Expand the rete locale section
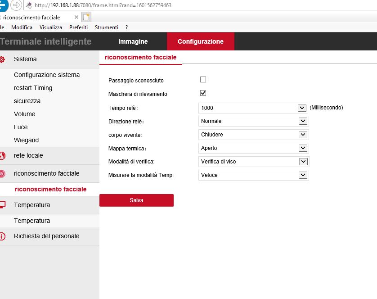Viewport: 377px width, 299px height. [x=49, y=155]
